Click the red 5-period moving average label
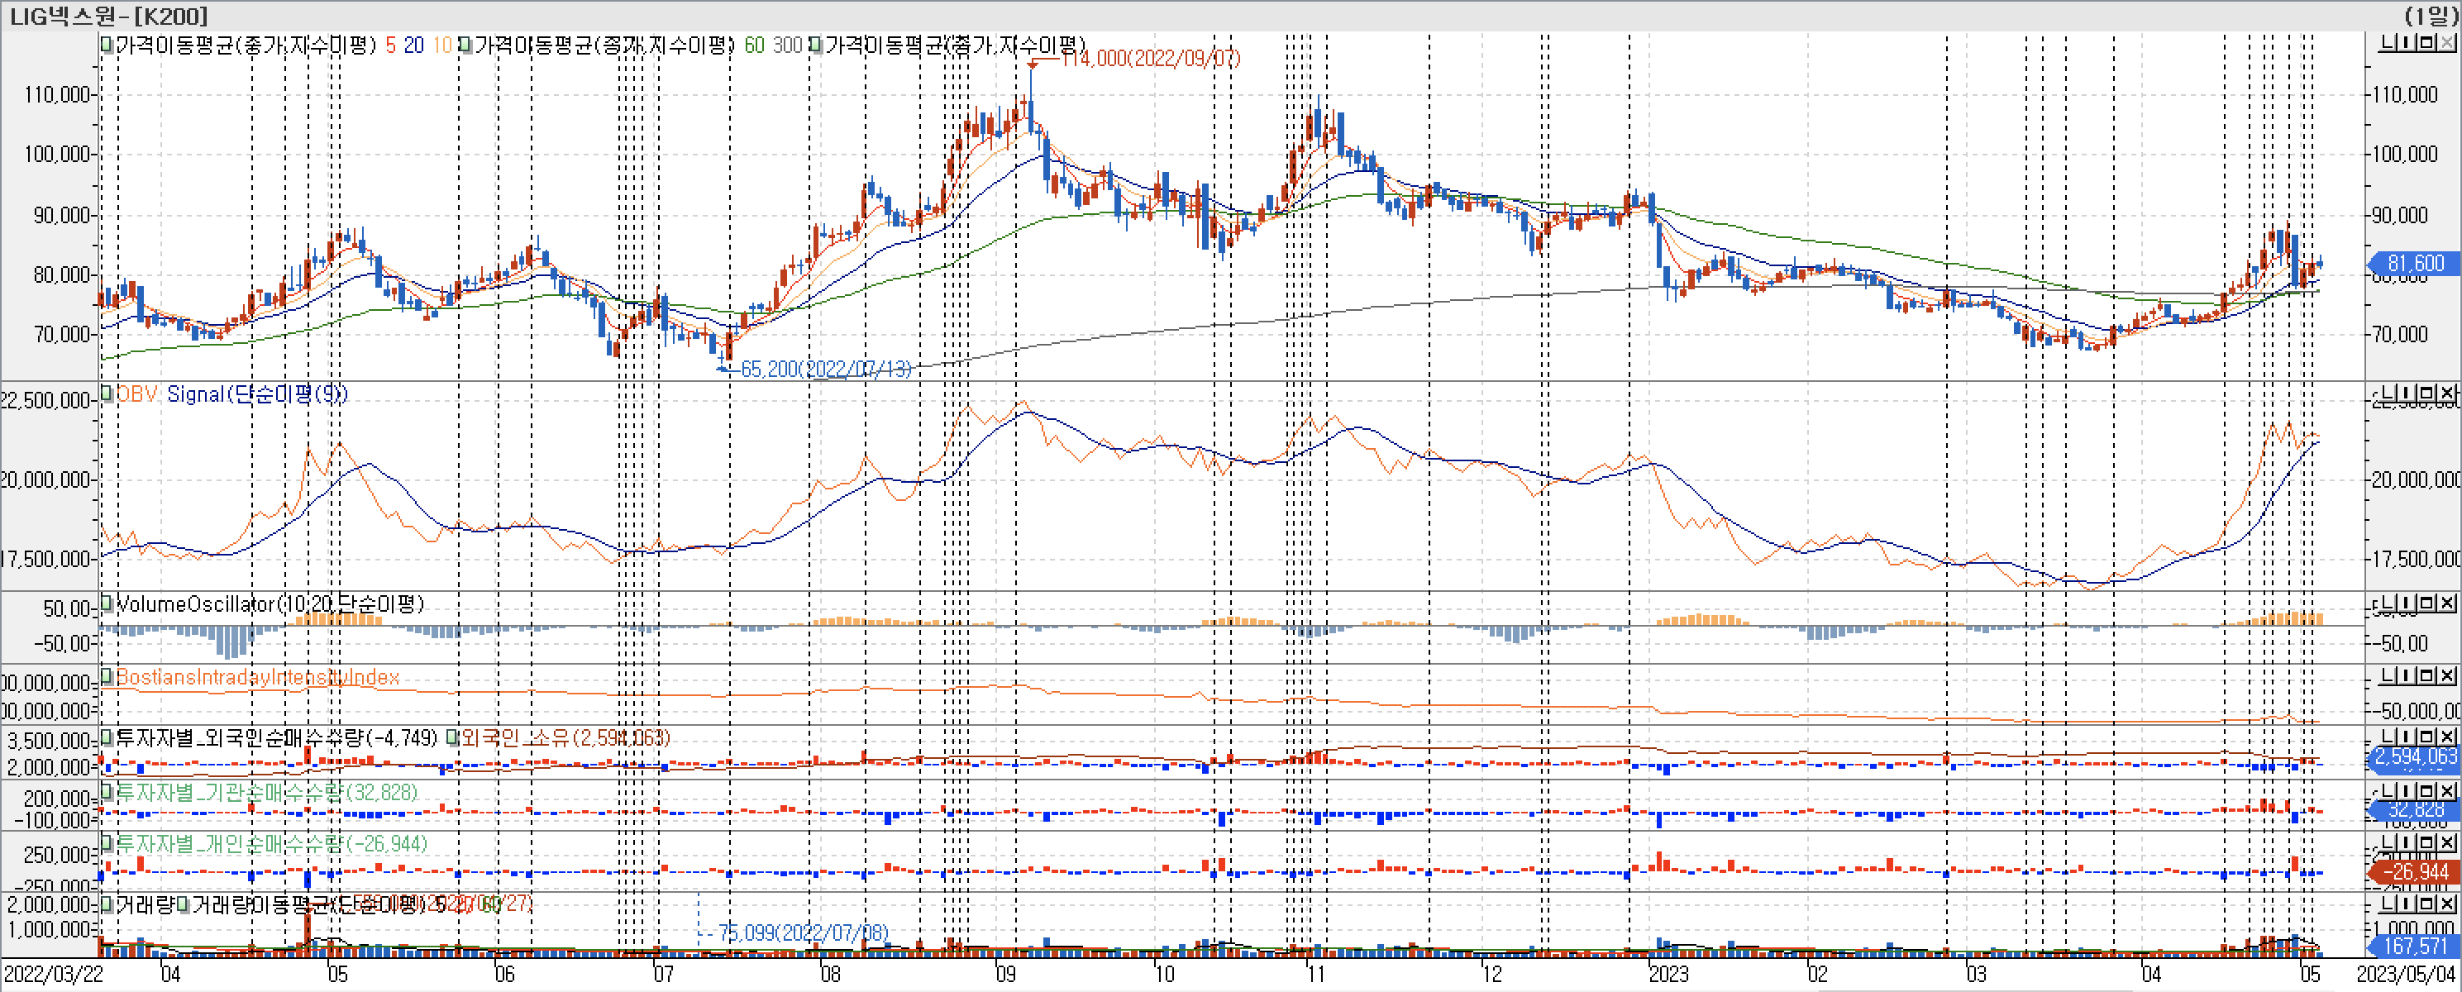This screenshot has height=992, width=2462. (x=390, y=45)
